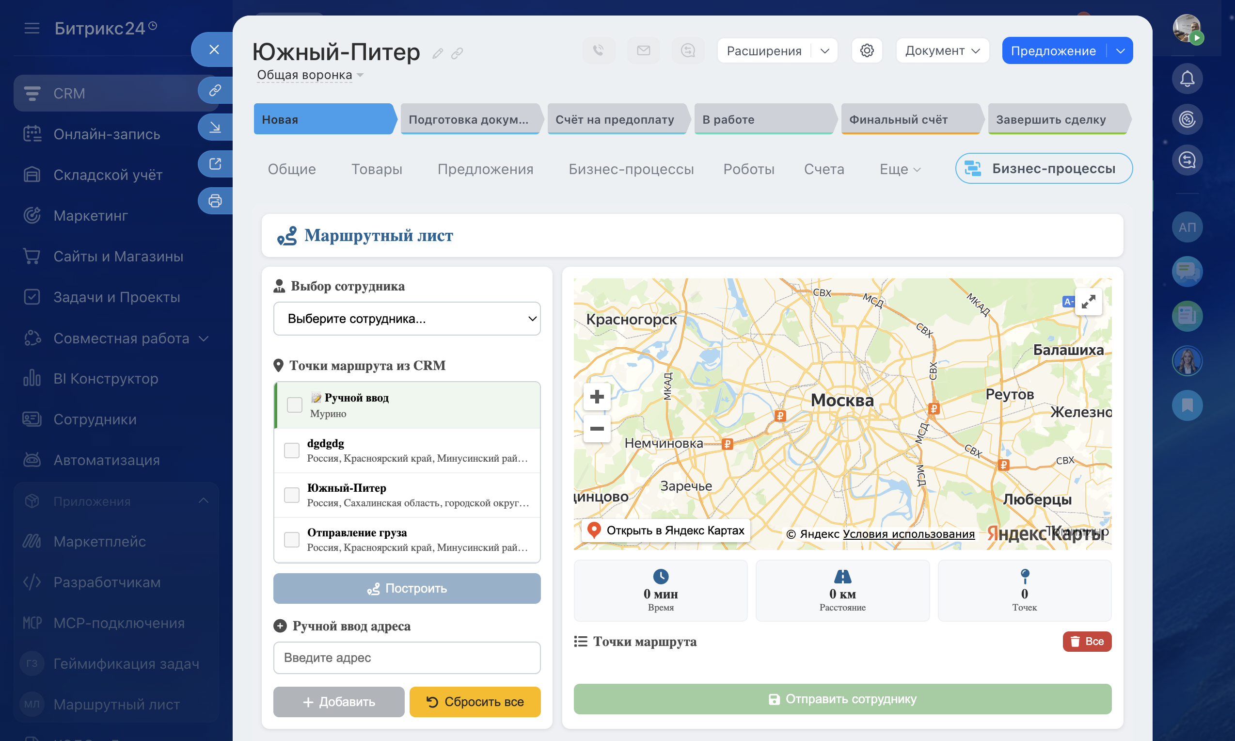This screenshot has height=741, width=1235.
Task: Select the Отправление груза checkbox
Action: [291, 539]
